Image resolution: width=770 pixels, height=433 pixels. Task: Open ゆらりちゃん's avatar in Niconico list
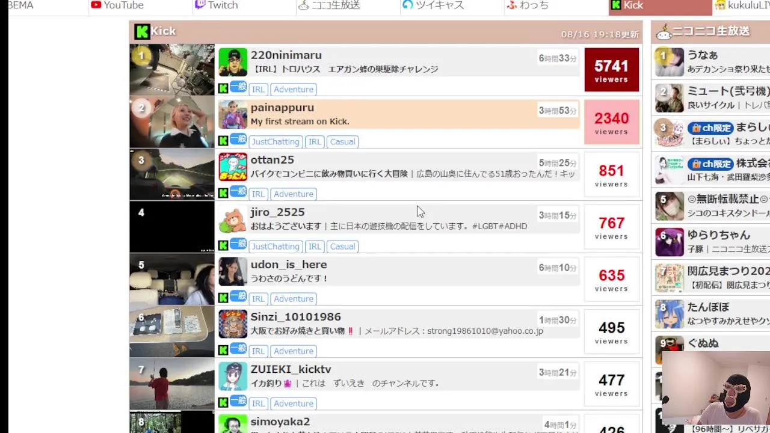[670, 242]
